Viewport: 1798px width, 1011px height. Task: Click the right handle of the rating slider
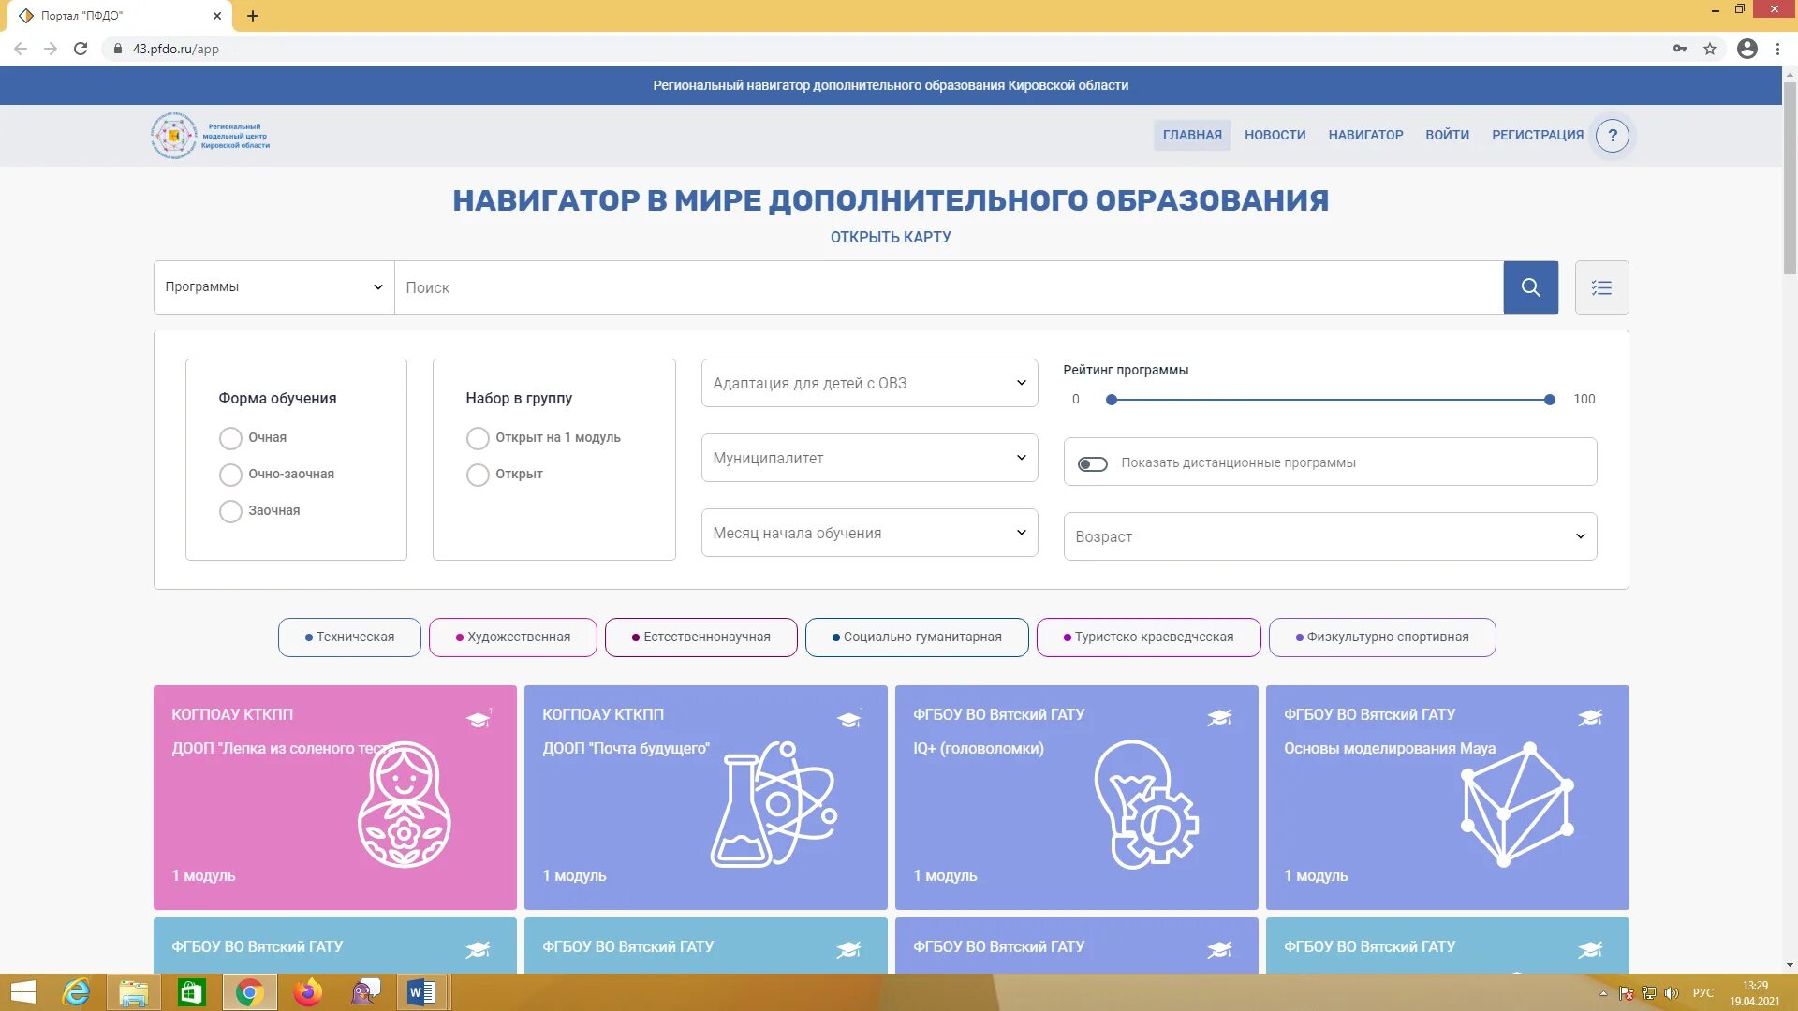[1550, 400]
